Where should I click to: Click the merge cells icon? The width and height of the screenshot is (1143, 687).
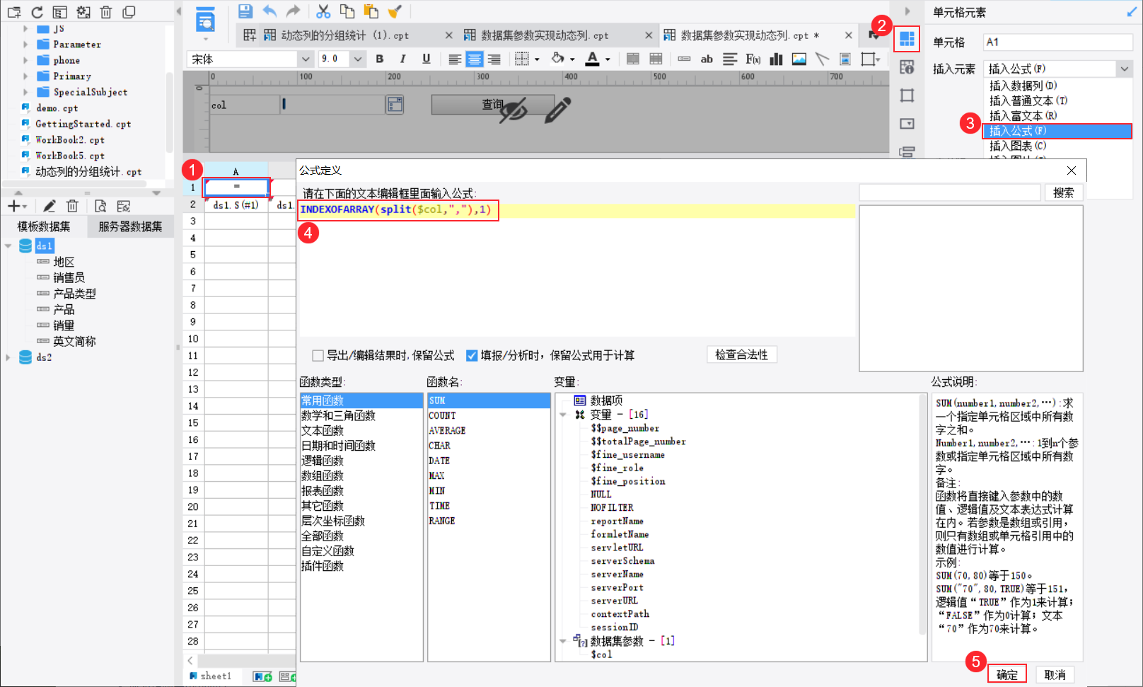(633, 59)
